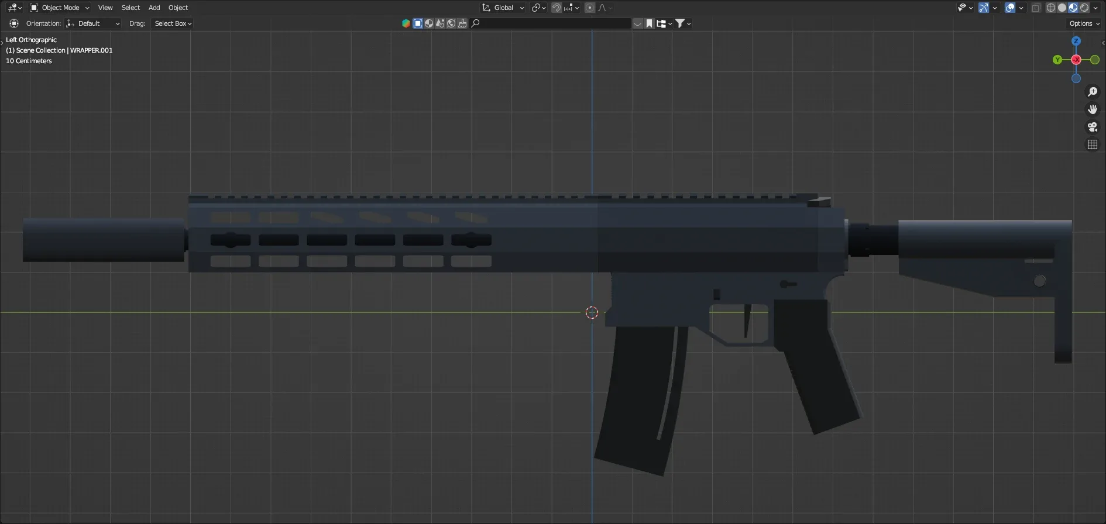The image size is (1106, 524).
Task: Click the red -X axis gizmo circle
Action: pos(1076,60)
